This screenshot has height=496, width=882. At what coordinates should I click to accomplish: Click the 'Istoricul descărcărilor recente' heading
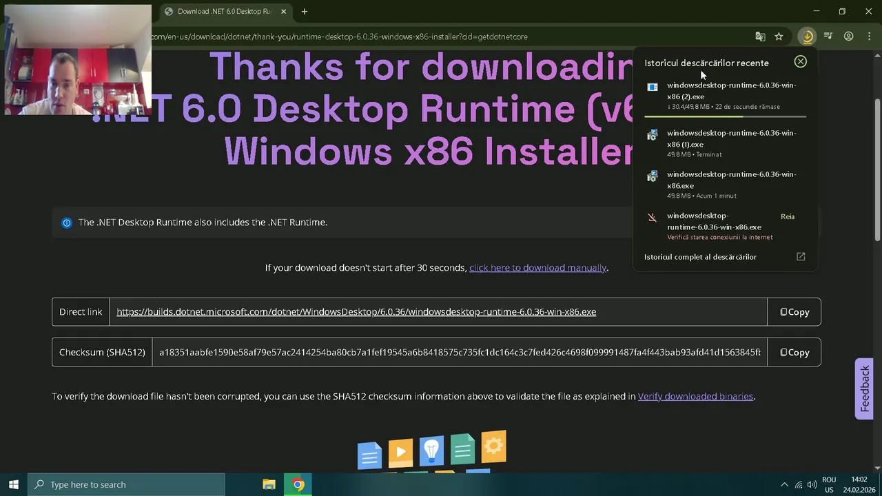pyautogui.click(x=706, y=63)
